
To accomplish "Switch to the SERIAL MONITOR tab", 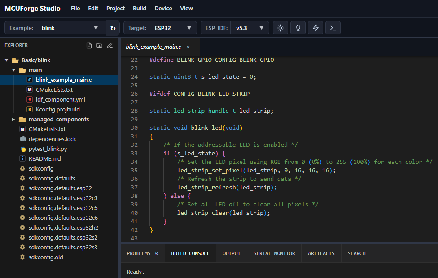I will (x=274, y=253).
